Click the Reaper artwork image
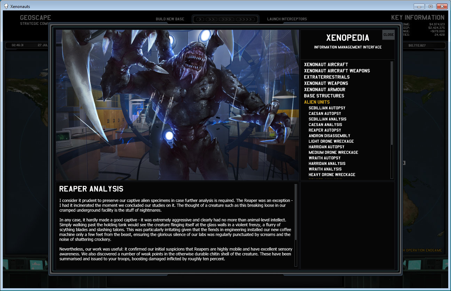 point(177,105)
